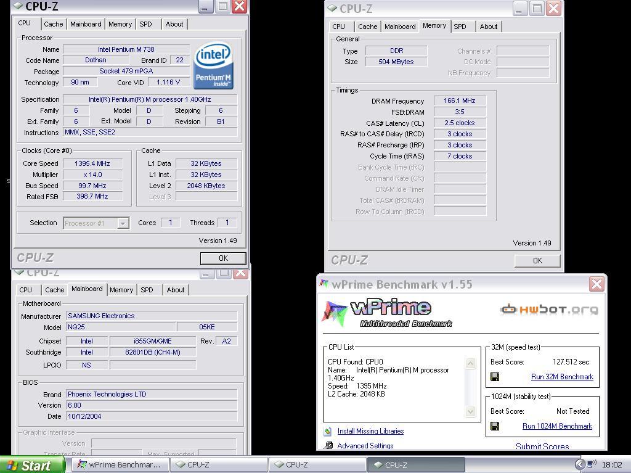Close the CPU-Z Memory window

coord(554,9)
